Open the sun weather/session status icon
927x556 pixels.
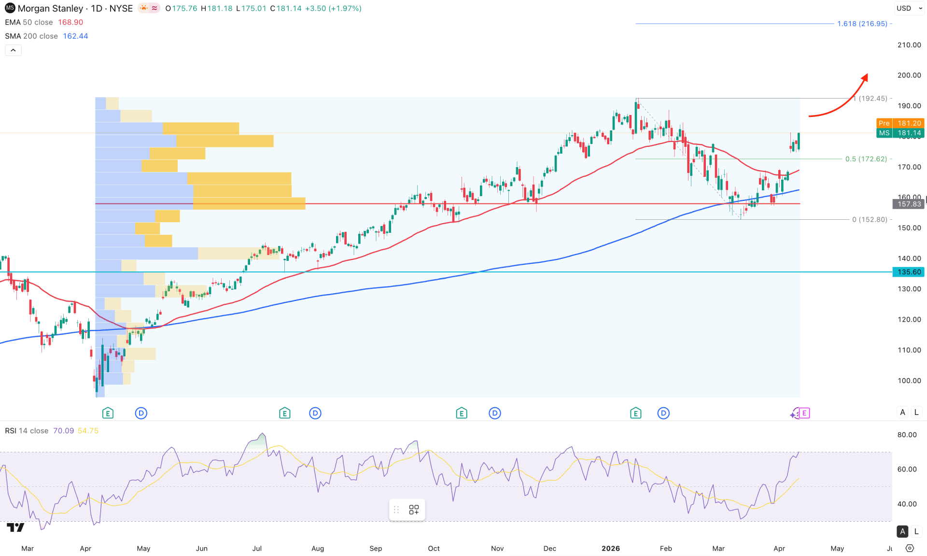(x=143, y=8)
